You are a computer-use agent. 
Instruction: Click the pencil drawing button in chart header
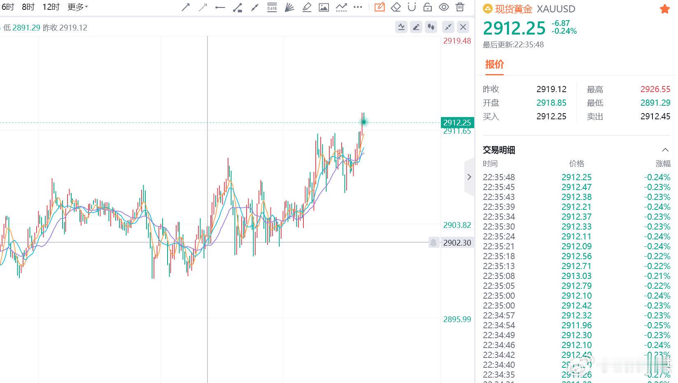pyautogui.click(x=416, y=27)
